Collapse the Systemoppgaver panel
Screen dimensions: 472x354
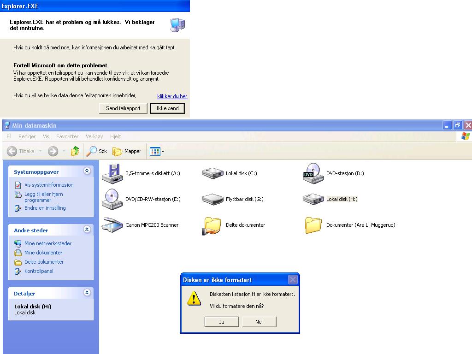(x=87, y=171)
